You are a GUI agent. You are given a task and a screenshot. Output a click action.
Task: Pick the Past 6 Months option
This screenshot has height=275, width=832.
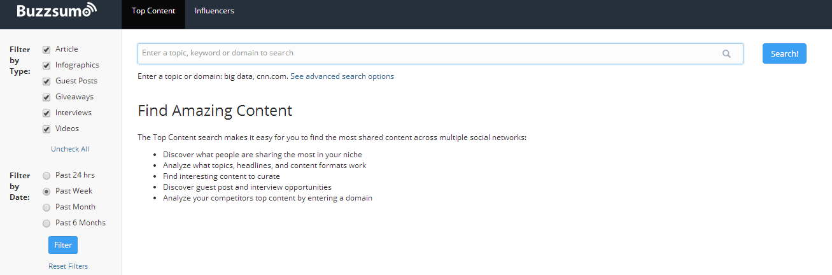(46, 223)
